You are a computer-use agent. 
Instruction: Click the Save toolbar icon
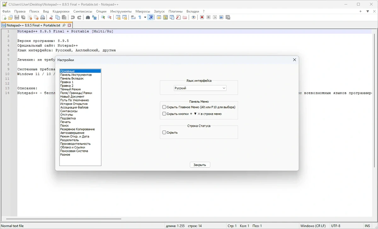17,18
